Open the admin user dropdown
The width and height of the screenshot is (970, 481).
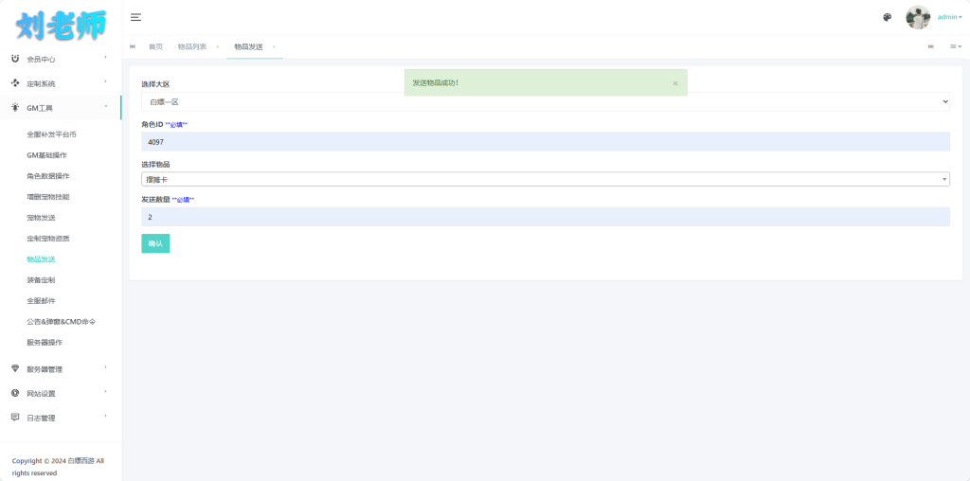coord(949,17)
